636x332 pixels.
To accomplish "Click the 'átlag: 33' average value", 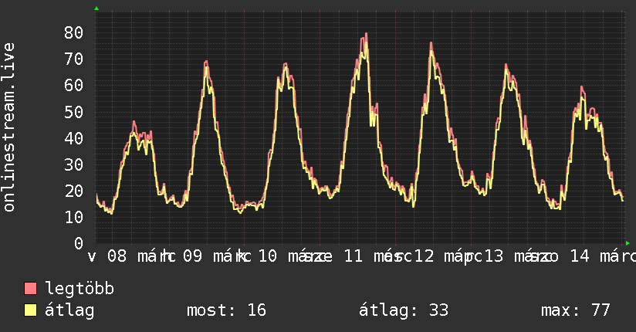I will (404, 310).
